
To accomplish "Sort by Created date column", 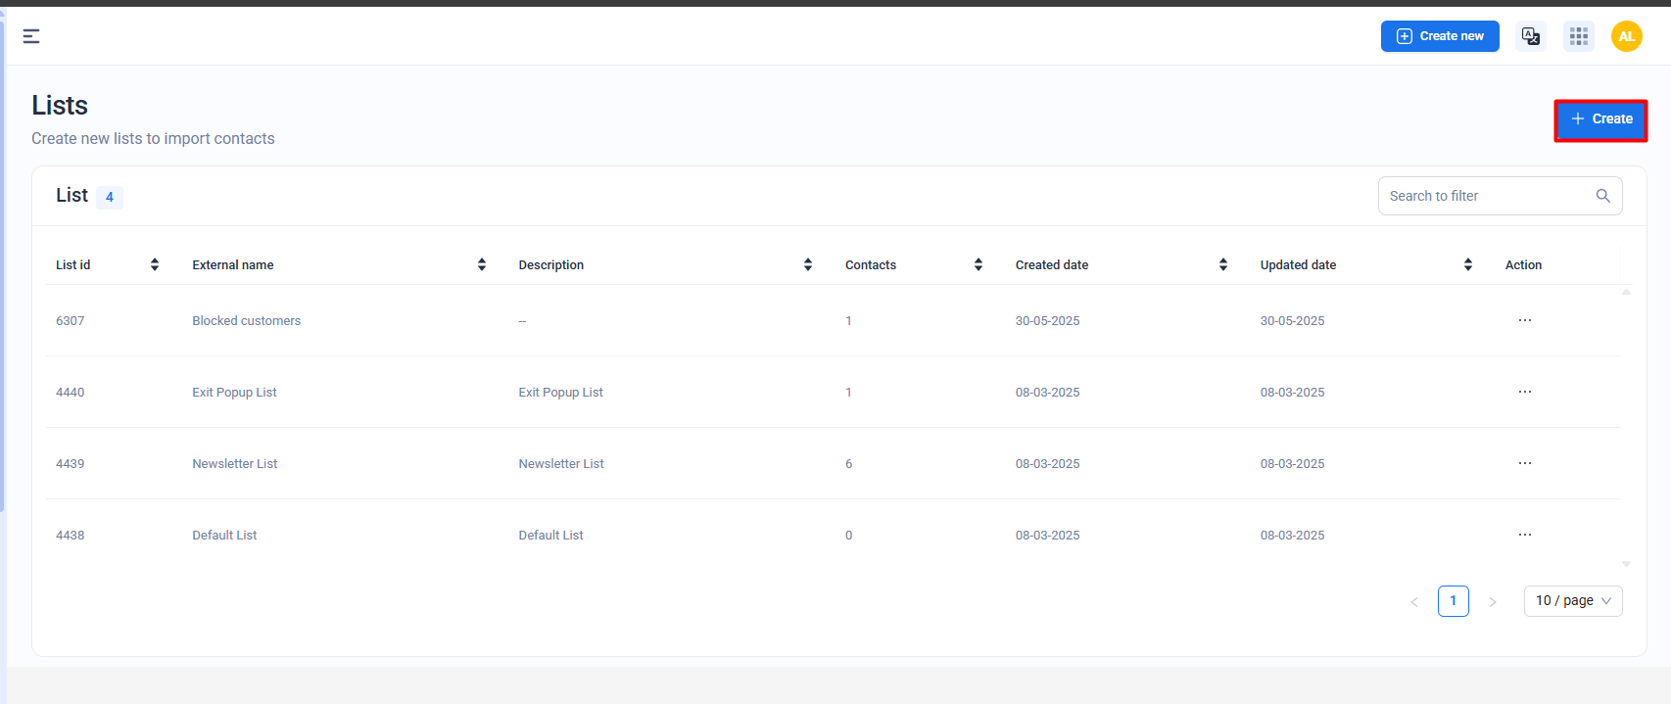I will (1222, 264).
